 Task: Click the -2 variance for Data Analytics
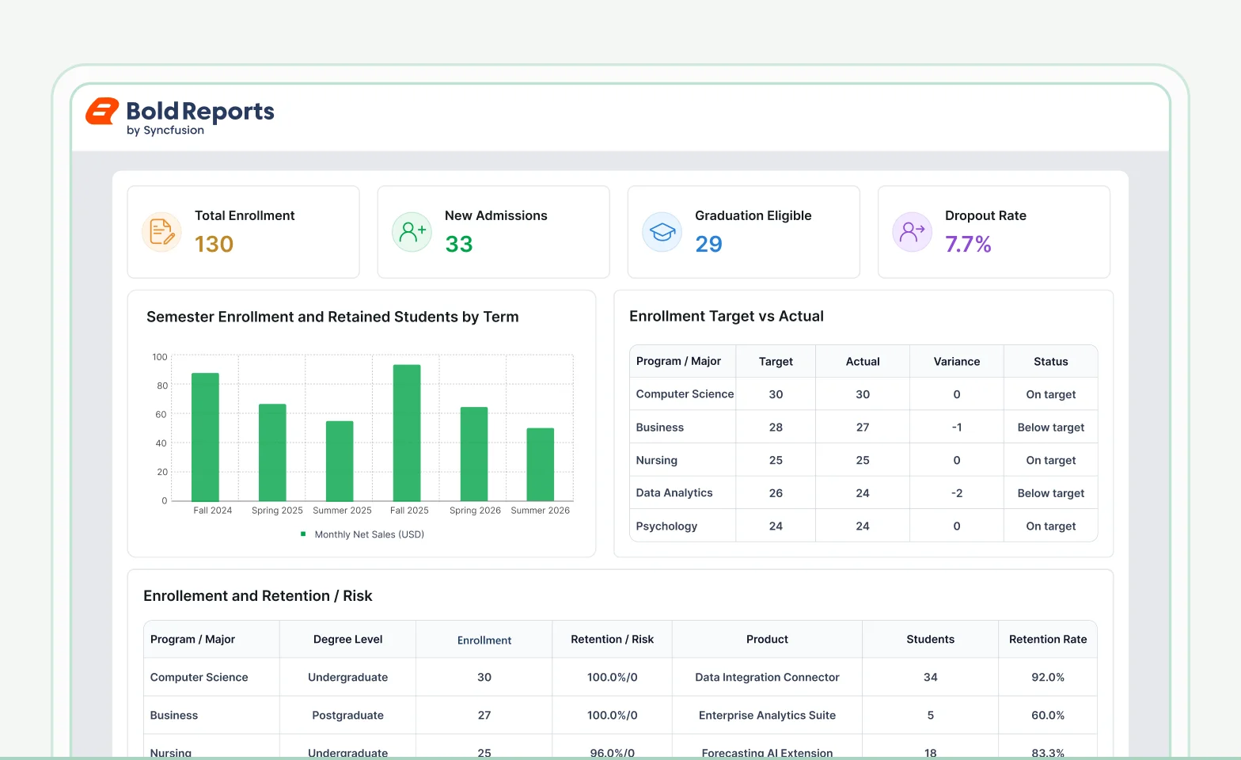pyautogui.click(x=957, y=492)
